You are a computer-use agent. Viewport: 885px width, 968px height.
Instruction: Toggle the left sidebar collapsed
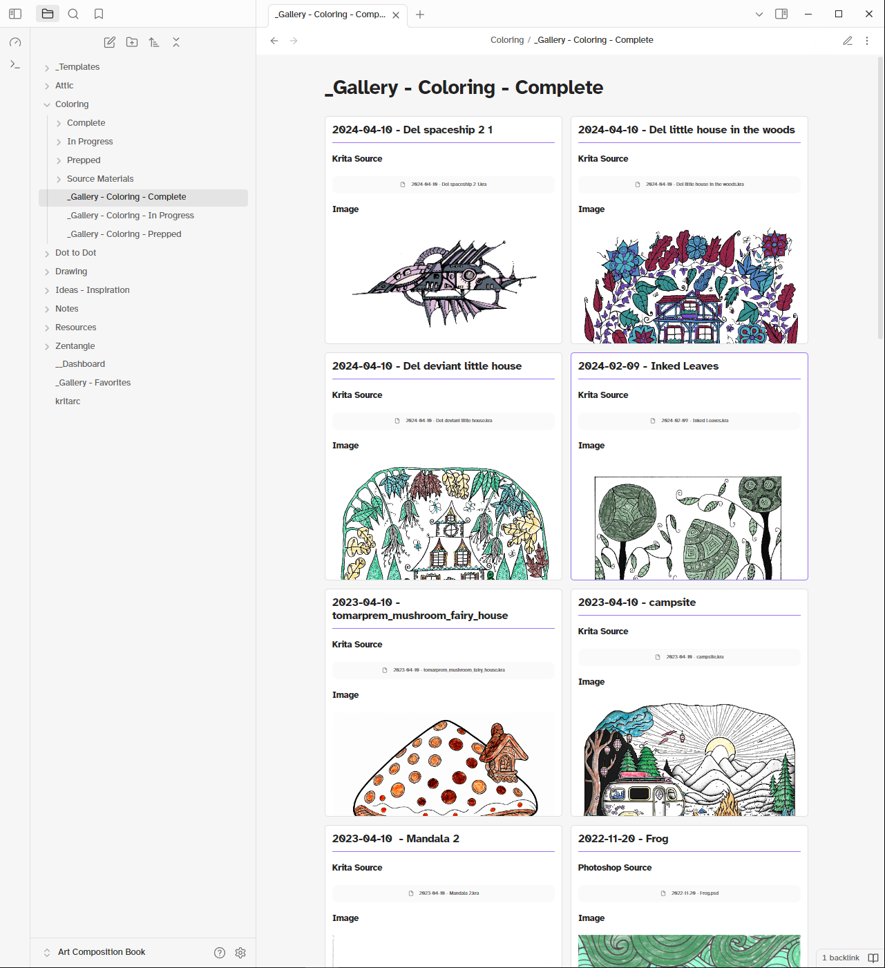[15, 13]
